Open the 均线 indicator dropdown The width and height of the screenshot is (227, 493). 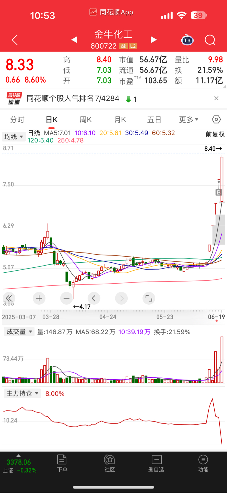14,137
